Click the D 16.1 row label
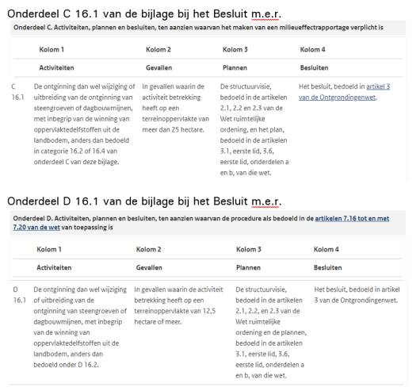This screenshot has width=420, height=391. tap(19, 295)
